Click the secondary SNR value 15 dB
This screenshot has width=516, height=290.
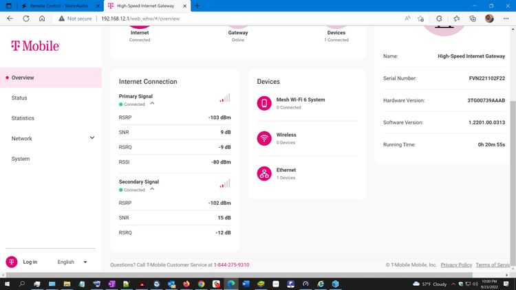click(224, 218)
